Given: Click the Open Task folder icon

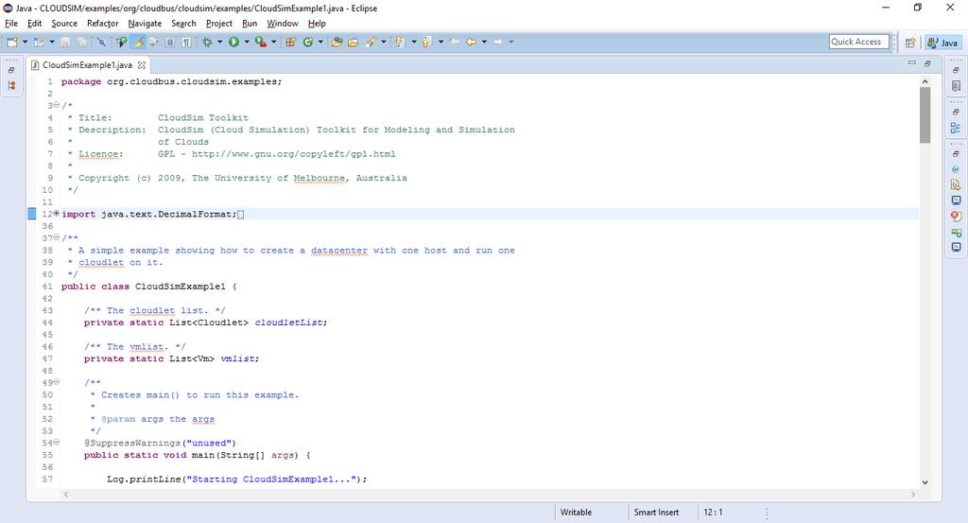Looking at the screenshot, I should [353, 42].
